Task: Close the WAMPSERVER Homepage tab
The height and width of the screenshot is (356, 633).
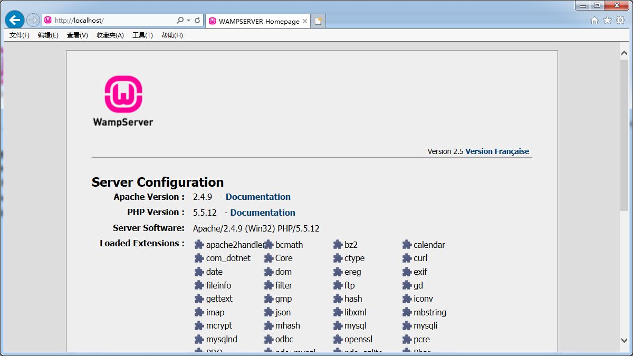Action: [304, 21]
